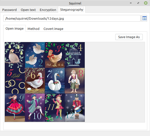Go to the Encryption tab

48,10
